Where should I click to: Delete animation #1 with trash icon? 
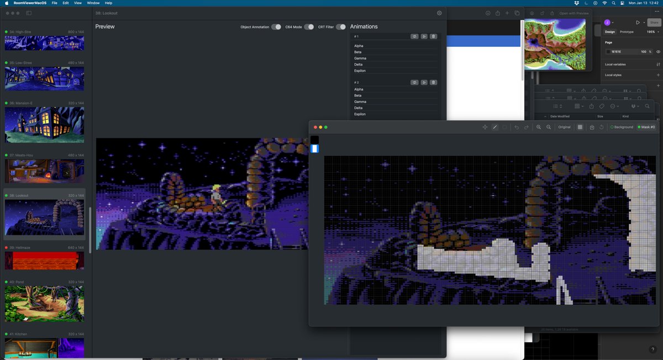click(x=433, y=36)
